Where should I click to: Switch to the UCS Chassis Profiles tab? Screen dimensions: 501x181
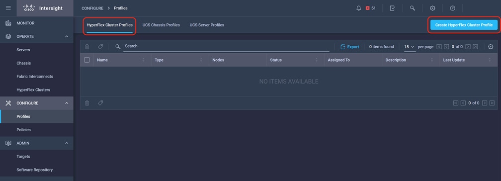(x=161, y=25)
